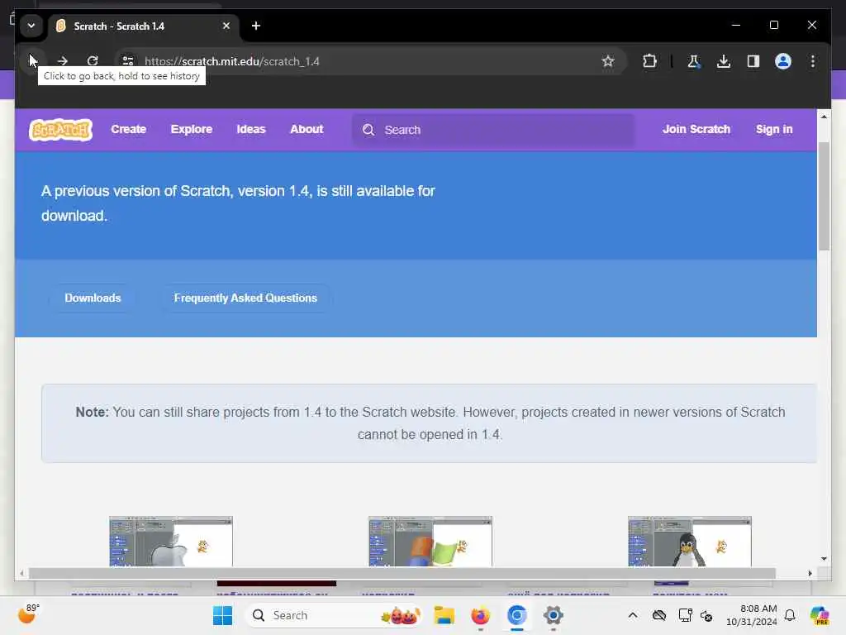
Task: Click the horizontal scroll left arrow
Action: tap(21, 573)
